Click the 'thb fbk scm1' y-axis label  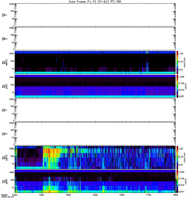click(5, 86)
